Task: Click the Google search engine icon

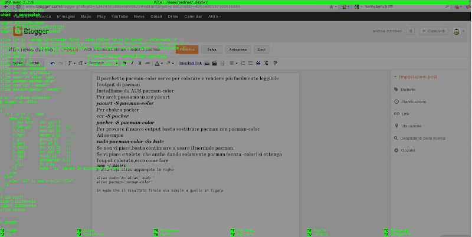Action: (x=357, y=6)
